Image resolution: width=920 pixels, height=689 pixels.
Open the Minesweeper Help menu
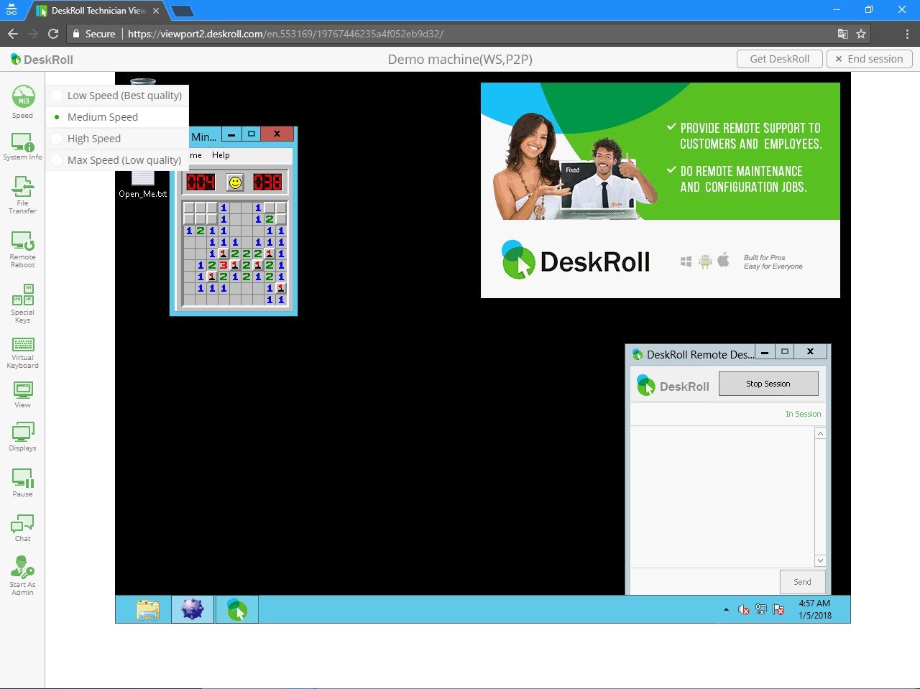[221, 155]
